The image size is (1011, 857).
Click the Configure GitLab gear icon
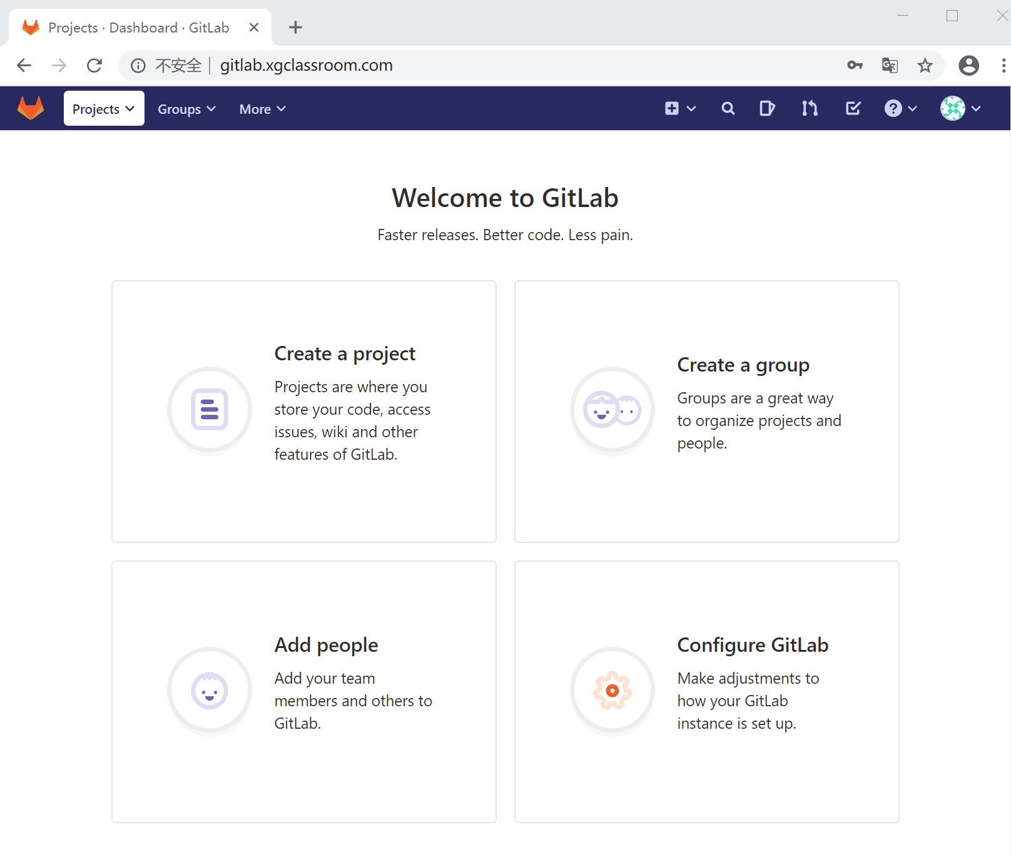pos(612,689)
